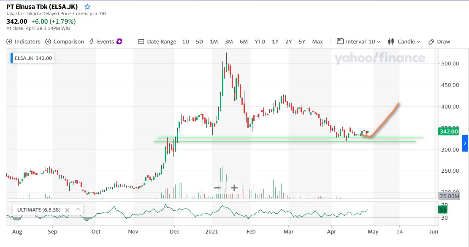Image resolution: width=469 pixels, height=247 pixels.
Task: Click the Draw pencil icon
Action: [431, 42]
